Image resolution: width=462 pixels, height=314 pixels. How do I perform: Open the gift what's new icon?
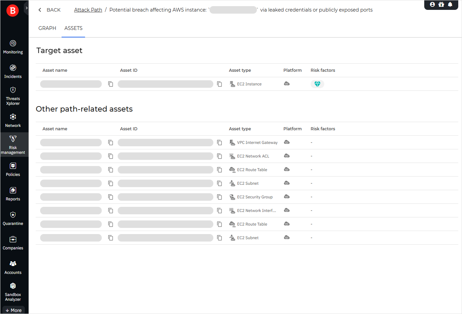pyautogui.click(x=441, y=4)
